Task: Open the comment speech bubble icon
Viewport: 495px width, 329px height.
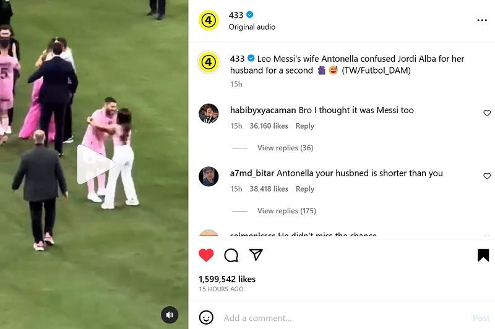Action: (231, 255)
